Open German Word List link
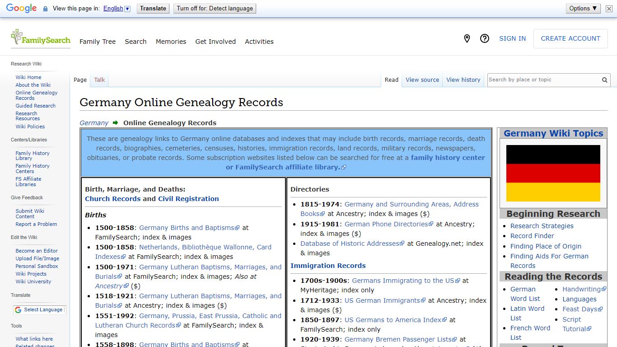Screen dimensions: 617x347 pyautogui.click(x=525, y=294)
